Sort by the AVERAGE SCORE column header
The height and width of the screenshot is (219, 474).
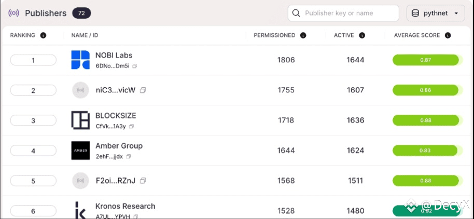coord(417,35)
